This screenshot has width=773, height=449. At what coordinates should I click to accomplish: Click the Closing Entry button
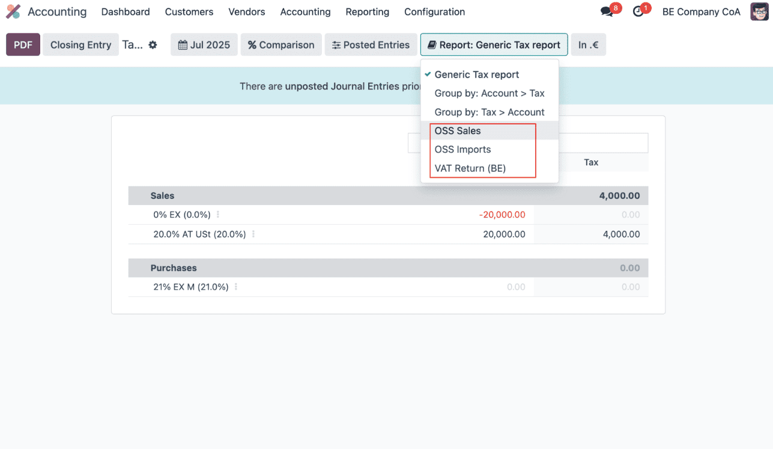pyautogui.click(x=80, y=44)
